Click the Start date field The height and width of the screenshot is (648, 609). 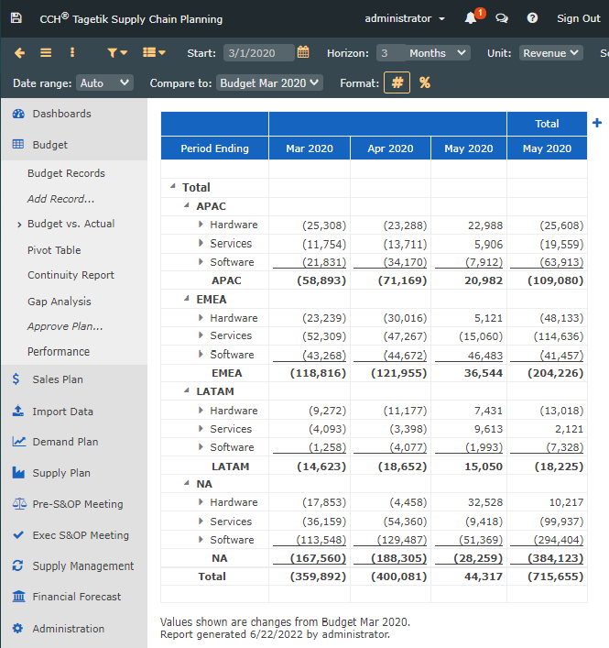click(x=258, y=53)
